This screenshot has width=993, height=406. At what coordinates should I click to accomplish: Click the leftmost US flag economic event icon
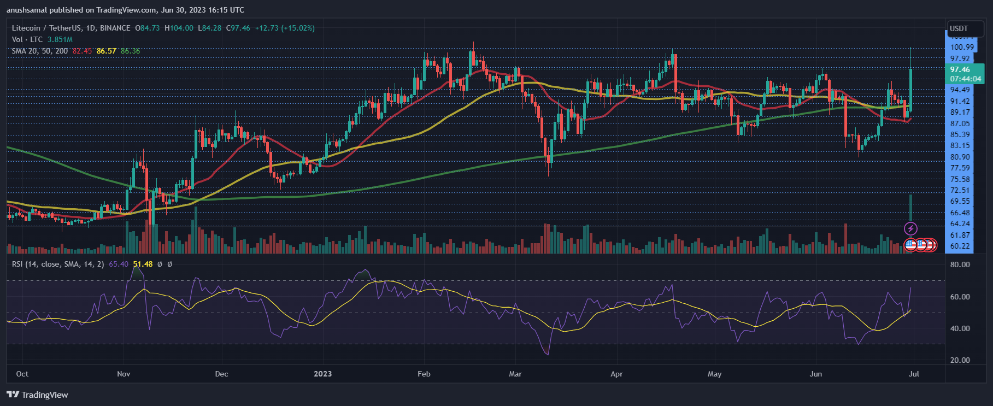(910, 245)
